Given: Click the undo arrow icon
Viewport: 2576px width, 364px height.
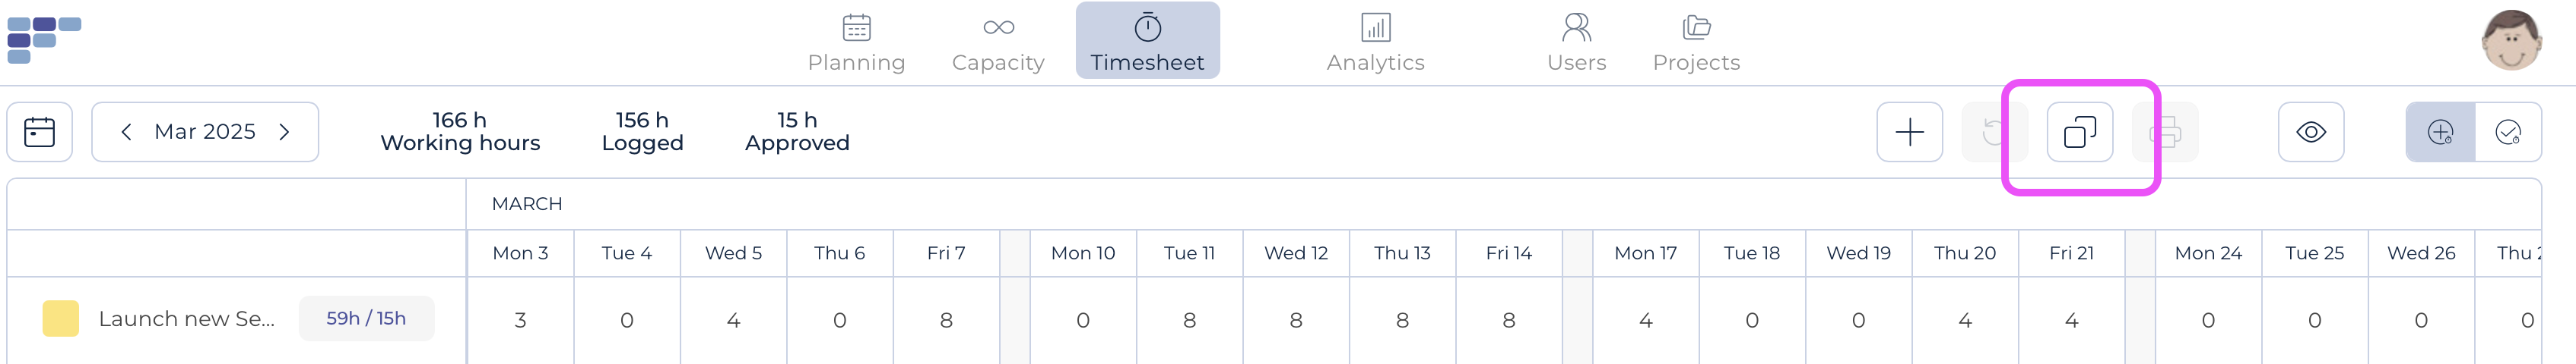Looking at the screenshot, I should [1993, 132].
